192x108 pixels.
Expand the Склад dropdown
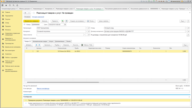point(186,28)
